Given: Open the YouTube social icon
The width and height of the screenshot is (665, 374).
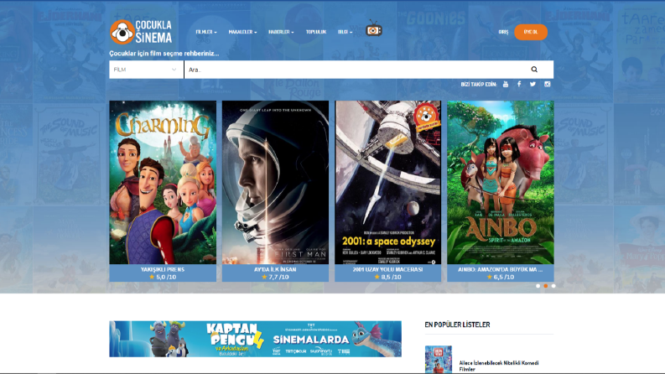Looking at the screenshot, I should click(x=506, y=84).
